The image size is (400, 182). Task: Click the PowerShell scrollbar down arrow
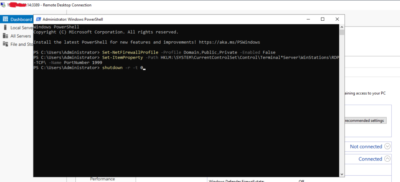[342, 175]
